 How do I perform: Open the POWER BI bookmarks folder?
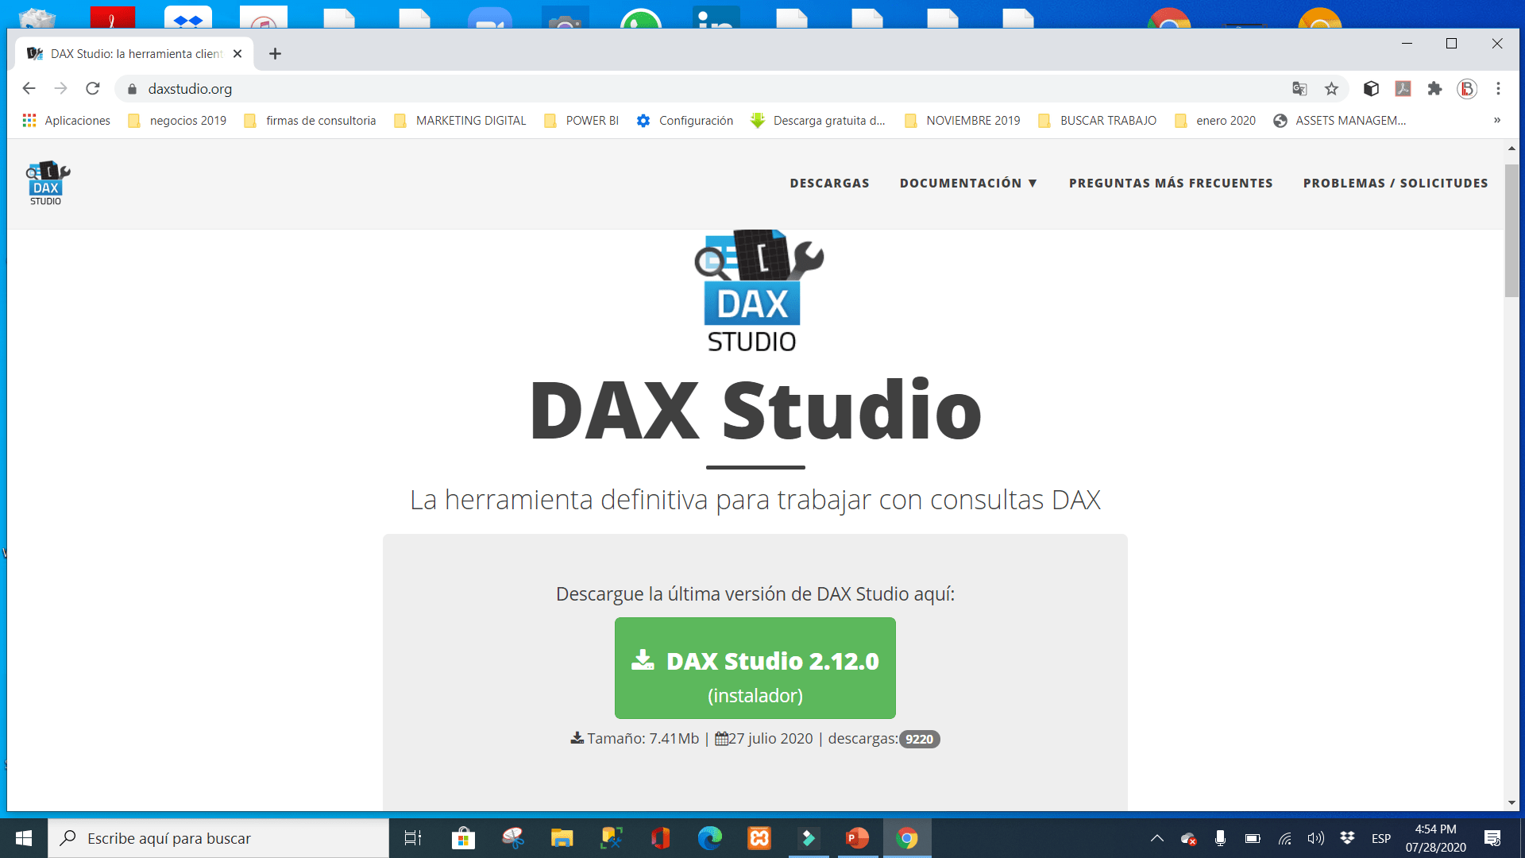pos(581,120)
